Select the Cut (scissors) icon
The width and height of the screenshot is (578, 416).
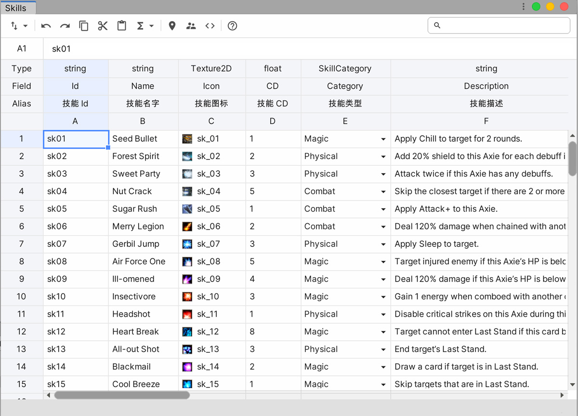(x=103, y=26)
